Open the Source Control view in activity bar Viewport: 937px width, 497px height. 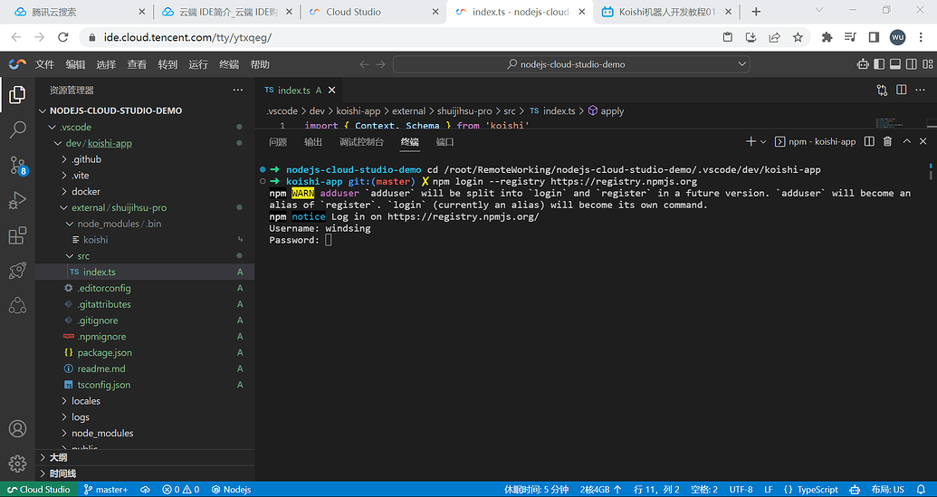coord(17,166)
